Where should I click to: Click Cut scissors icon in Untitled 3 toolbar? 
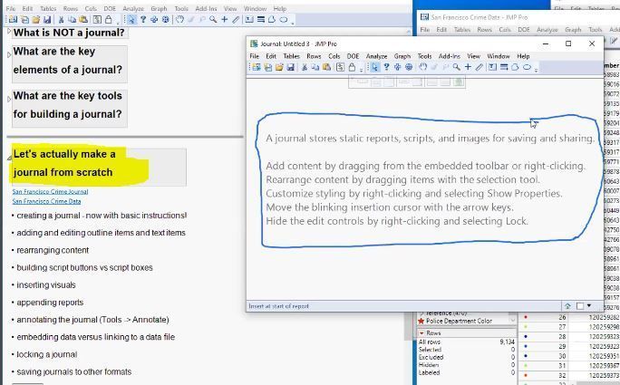tap(304, 67)
